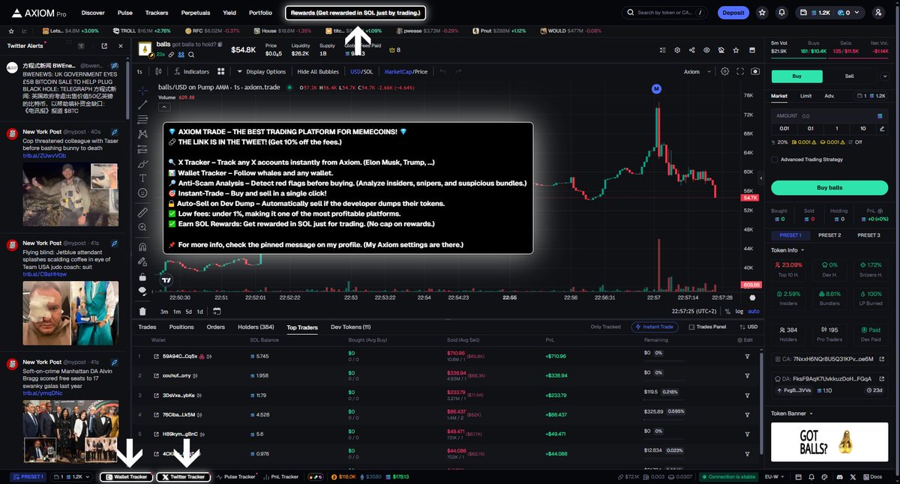Select PRESET 2 tab

pos(829,235)
